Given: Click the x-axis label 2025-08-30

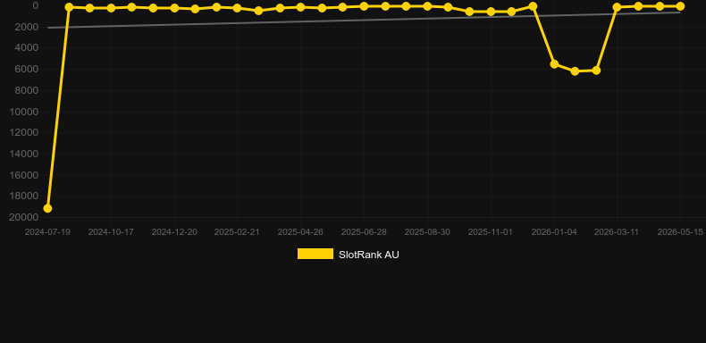Looking at the screenshot, I should click(x=427, y=232).
